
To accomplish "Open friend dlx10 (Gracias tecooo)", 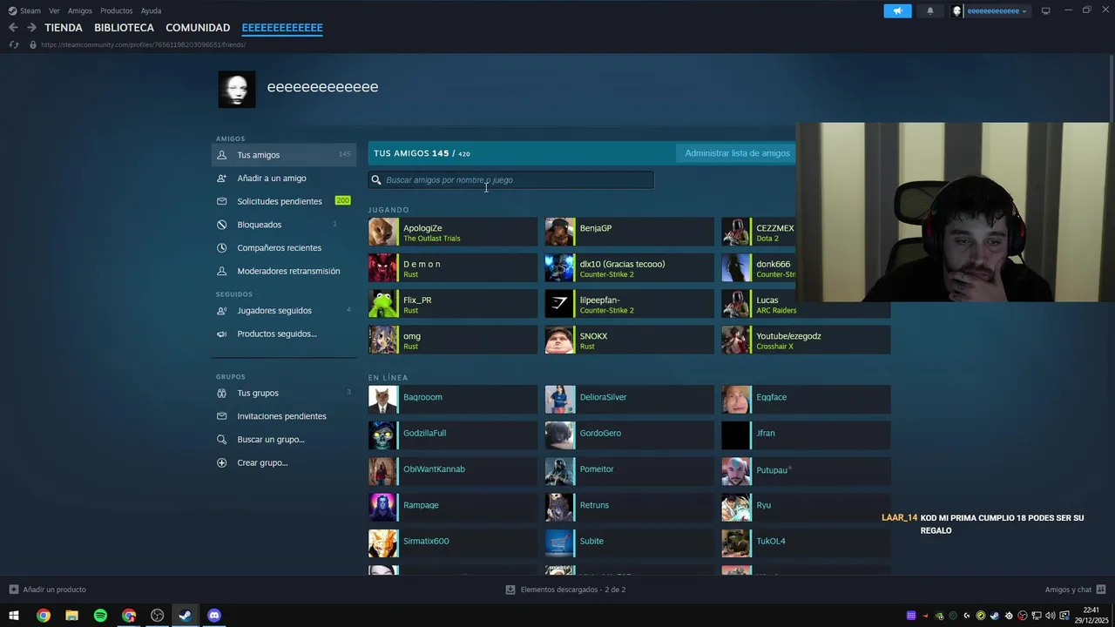I will (x=630, y=268).
